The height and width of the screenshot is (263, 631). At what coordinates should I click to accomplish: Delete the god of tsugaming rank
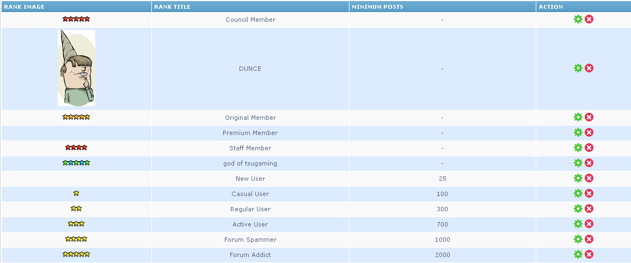tap(589, 163)
